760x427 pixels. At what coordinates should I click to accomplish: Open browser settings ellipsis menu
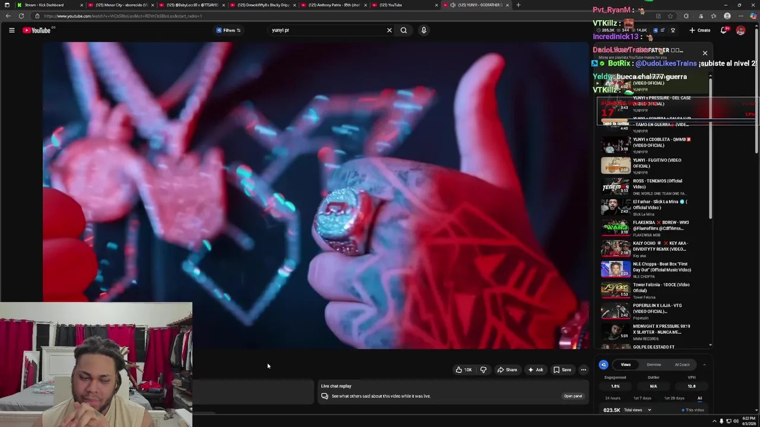(x=740, y=16)
